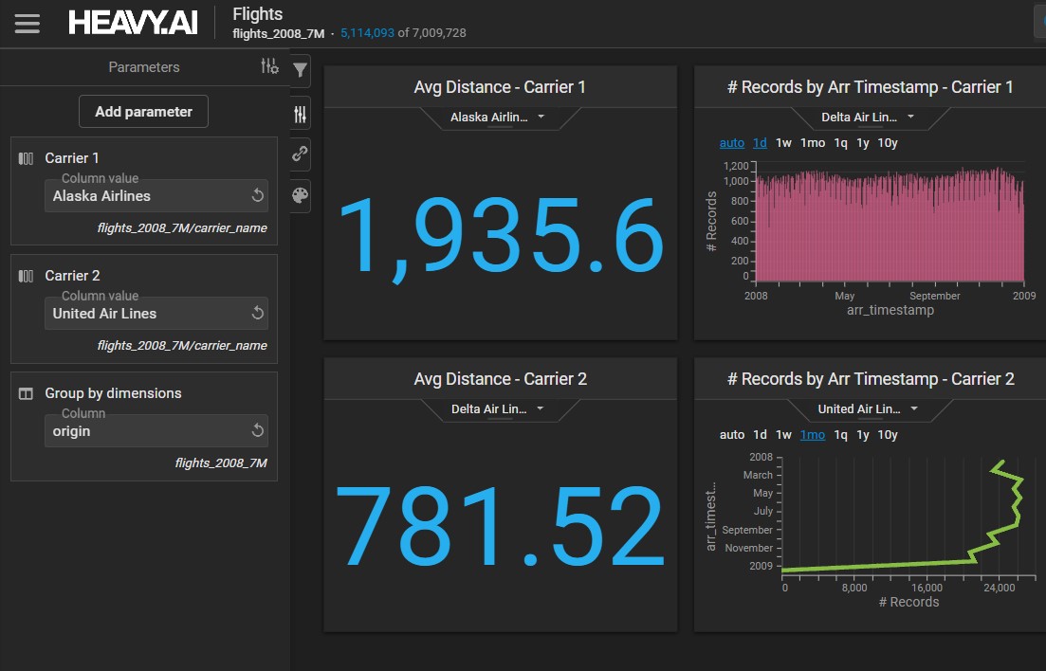Reset the Carrier 2 parameter value
Screen dimensions: 1046x671
coord(257,314)
